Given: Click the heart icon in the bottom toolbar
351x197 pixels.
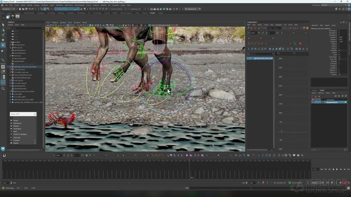Looking at the screenshot, I should click(x=294, y=155).
